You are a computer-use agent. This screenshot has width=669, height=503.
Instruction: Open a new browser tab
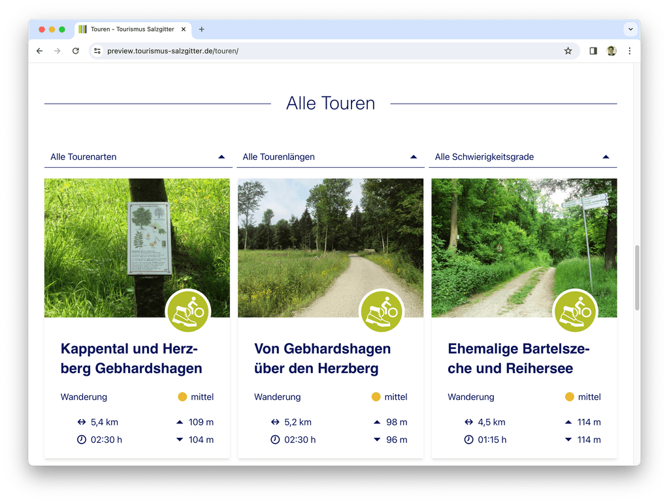[x=201, y=29]
